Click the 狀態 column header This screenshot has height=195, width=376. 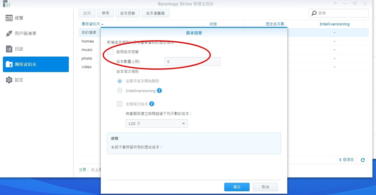pos(213,24)
